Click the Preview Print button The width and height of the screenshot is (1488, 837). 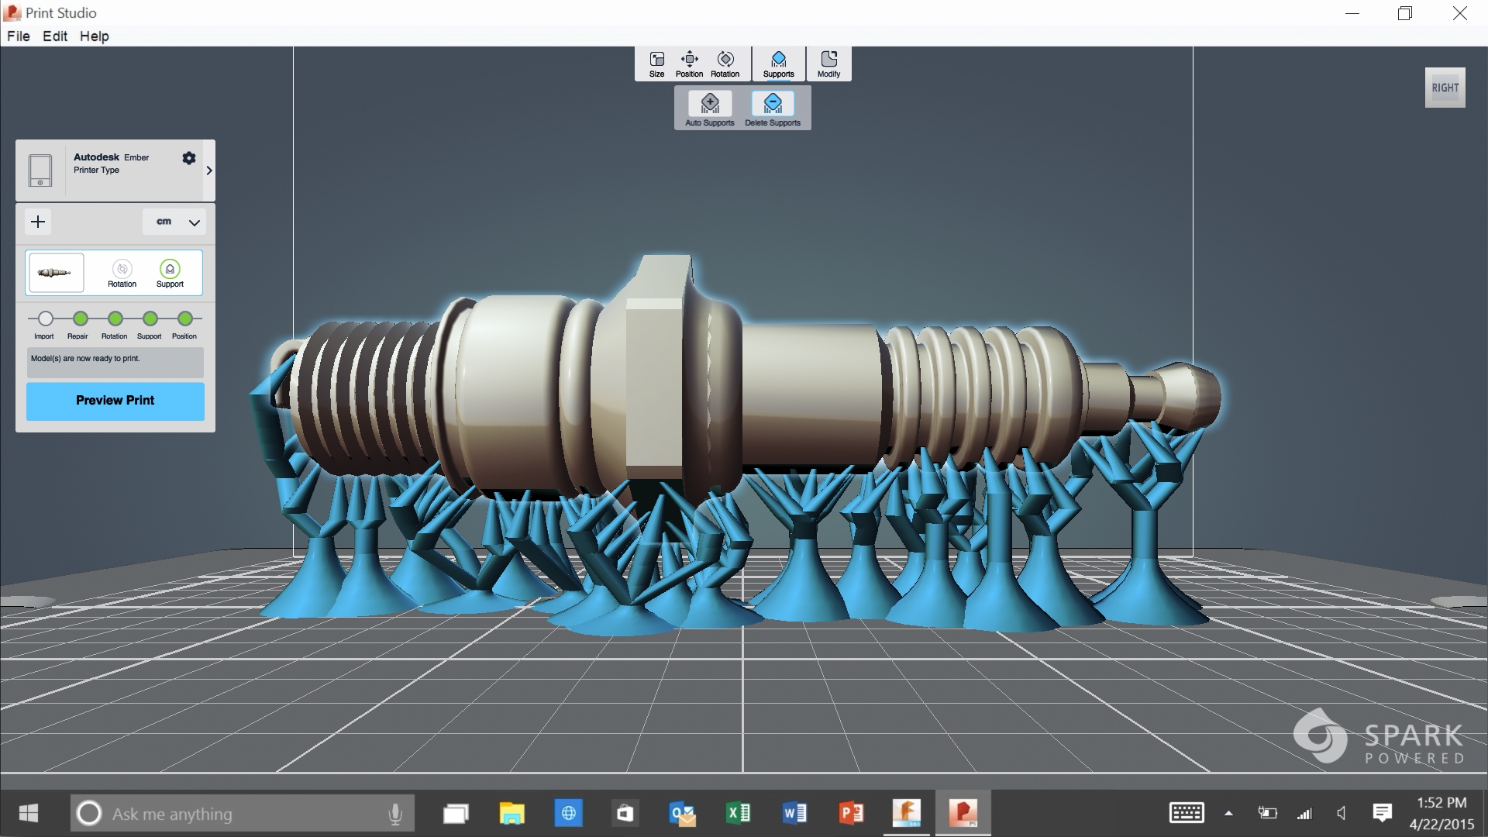coord(114,401)
